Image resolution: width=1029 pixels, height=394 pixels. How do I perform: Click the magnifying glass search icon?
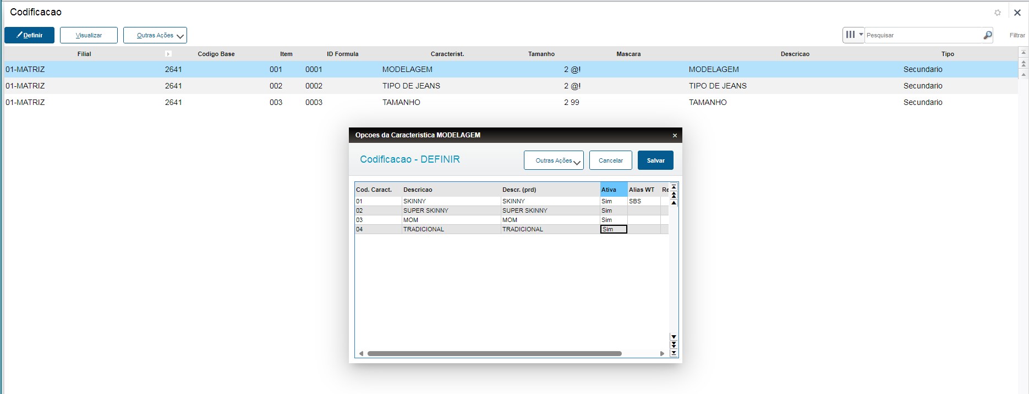tap(988, 35)
